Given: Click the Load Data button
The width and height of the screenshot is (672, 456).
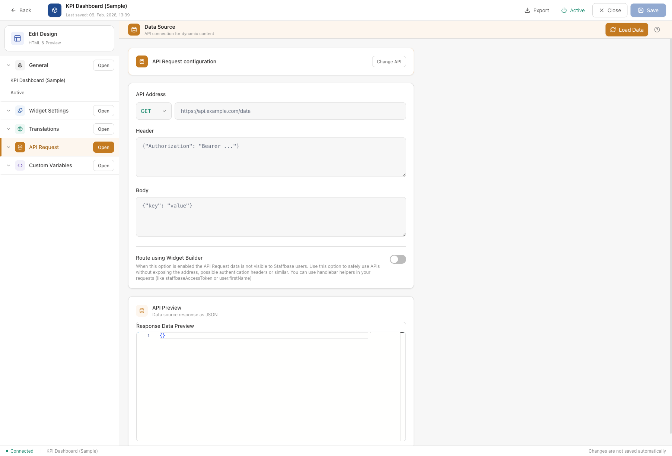Looking at the screenshot, I should pyautogui.click(x=626, y=29).
